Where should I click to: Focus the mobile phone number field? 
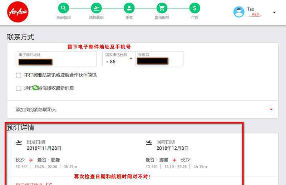159,59
